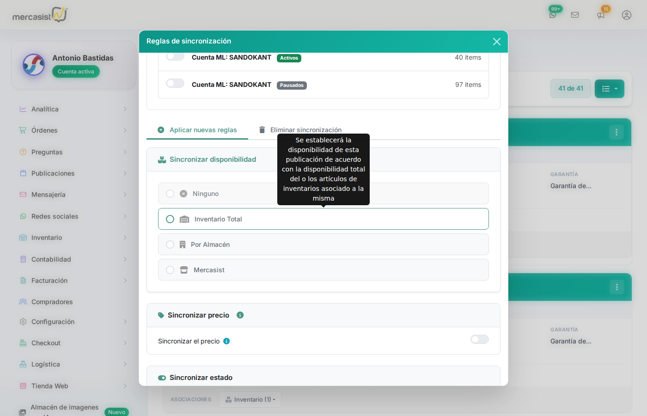Viewport: 647px width, 416px height.
Task: Open the megaphone announcements icon
Action: click(x=601, y=15)
